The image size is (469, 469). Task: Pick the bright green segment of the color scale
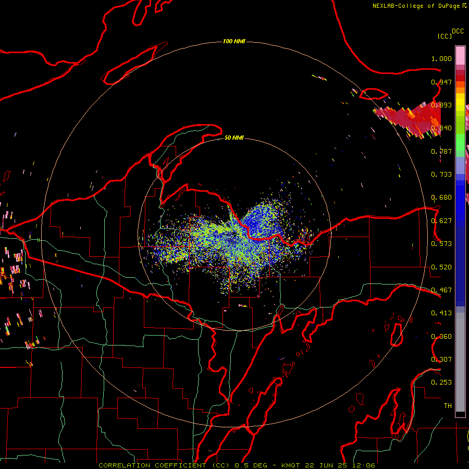coord(460,142)
